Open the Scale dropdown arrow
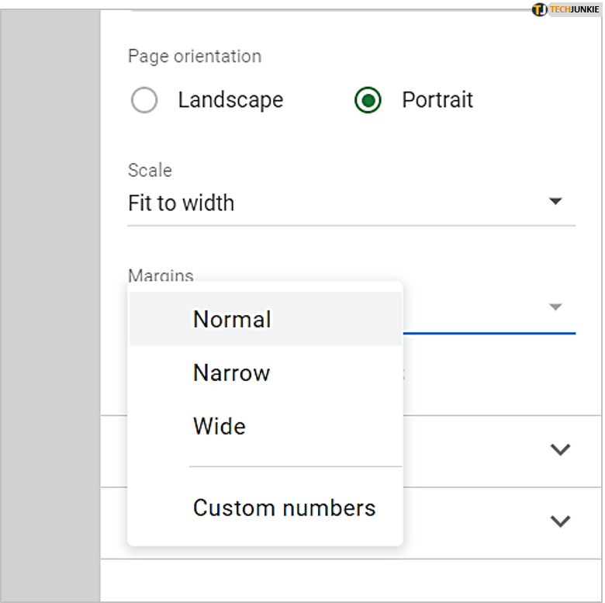The width and height of the screenshot is (605, 603). point(555,202)
